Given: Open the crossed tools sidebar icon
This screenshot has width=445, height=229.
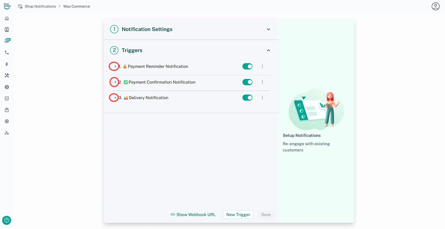Looking at the screenshot, I should 7,76.
